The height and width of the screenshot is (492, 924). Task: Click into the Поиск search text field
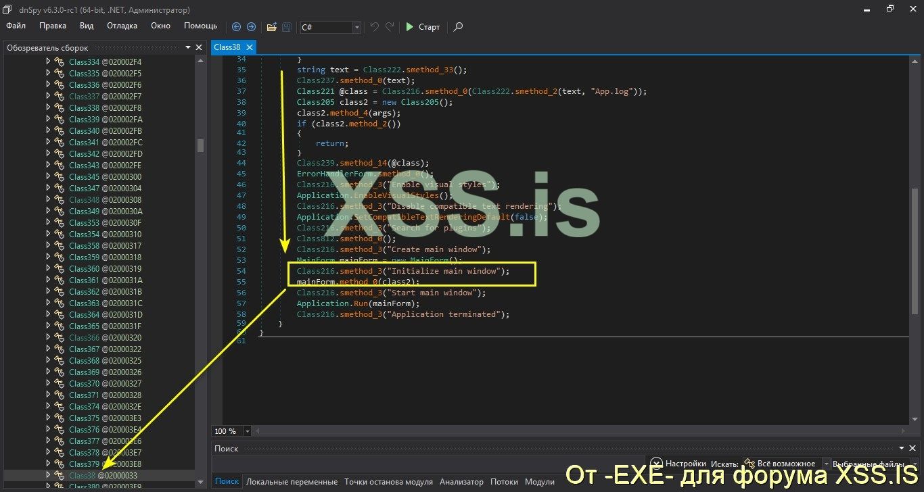(x=428, y=464)
